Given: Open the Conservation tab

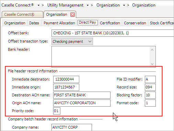Looking at the screenshot, I should pos(135,23).
